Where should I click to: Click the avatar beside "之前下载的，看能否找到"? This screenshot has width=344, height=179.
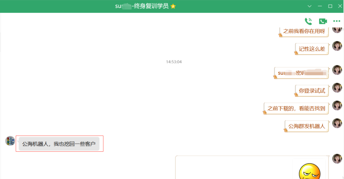click(337, 105)
